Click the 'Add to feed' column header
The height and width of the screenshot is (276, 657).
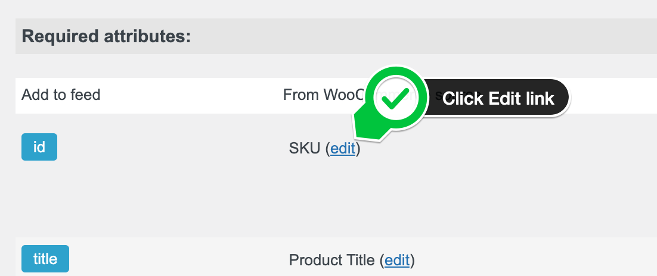(61, 95)
